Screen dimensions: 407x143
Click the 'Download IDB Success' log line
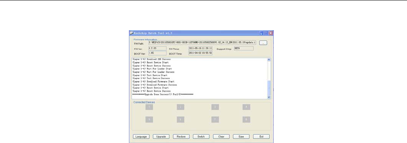[x=152, y=60]
